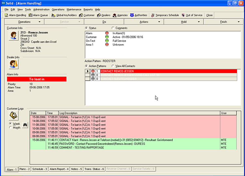
Task: Click the Alarm Queue toolbar icon
Action: [x=30, y=15]
